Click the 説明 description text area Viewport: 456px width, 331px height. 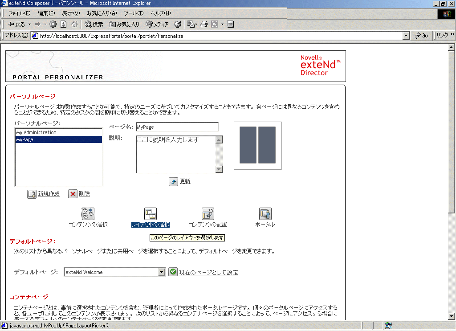click(176, 154)
